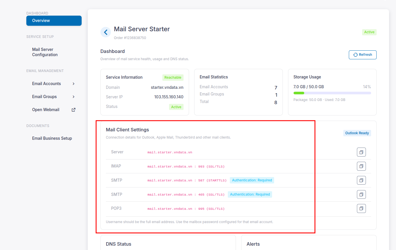
Task: Click the Authentication Required badge for port 587
Action: pyautogui.click(x=252, y=180)
